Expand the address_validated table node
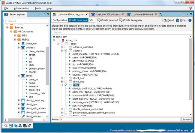 (x=62, y=47)
